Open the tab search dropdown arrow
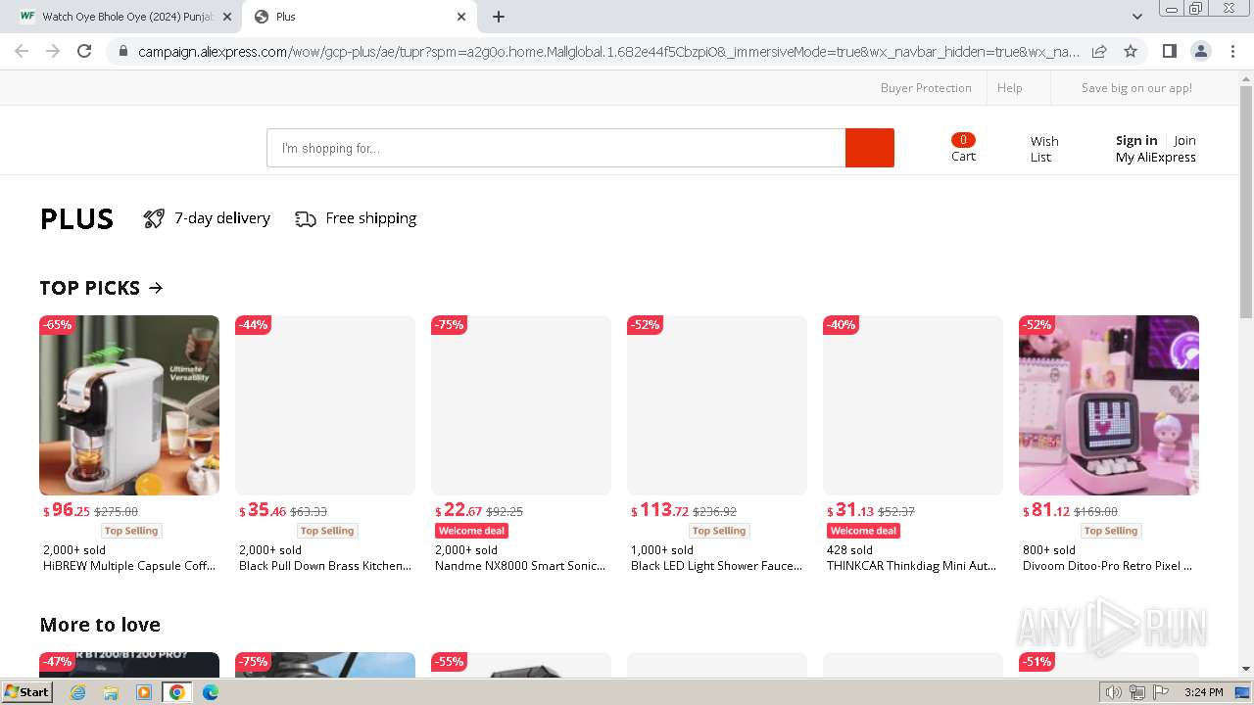This screenshot has width=1254, height=705. click(1136, 17)
